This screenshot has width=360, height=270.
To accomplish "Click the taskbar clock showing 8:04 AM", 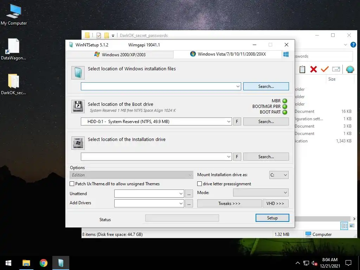I will click(x=330, y=263).
